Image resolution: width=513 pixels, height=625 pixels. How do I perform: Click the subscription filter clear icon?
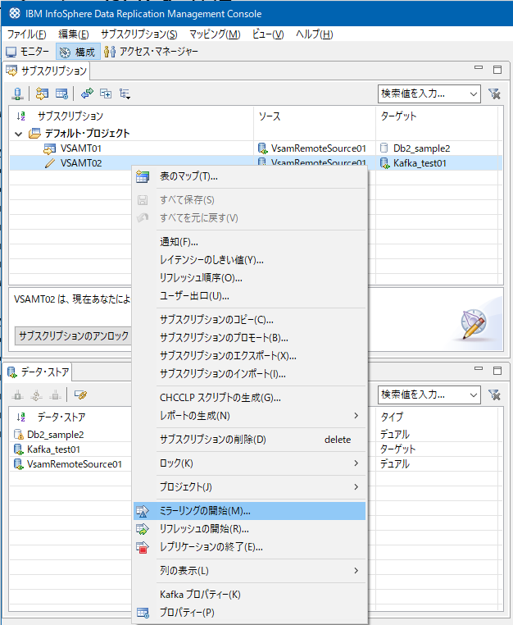(494, 94)
